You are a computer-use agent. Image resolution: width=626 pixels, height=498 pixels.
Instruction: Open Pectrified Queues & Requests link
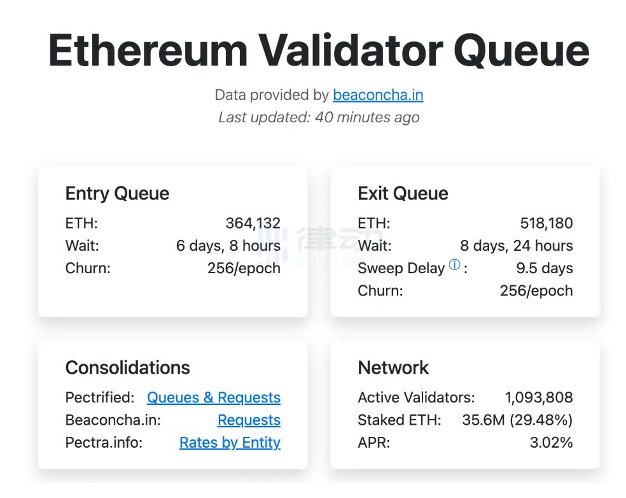pos(213,397)
